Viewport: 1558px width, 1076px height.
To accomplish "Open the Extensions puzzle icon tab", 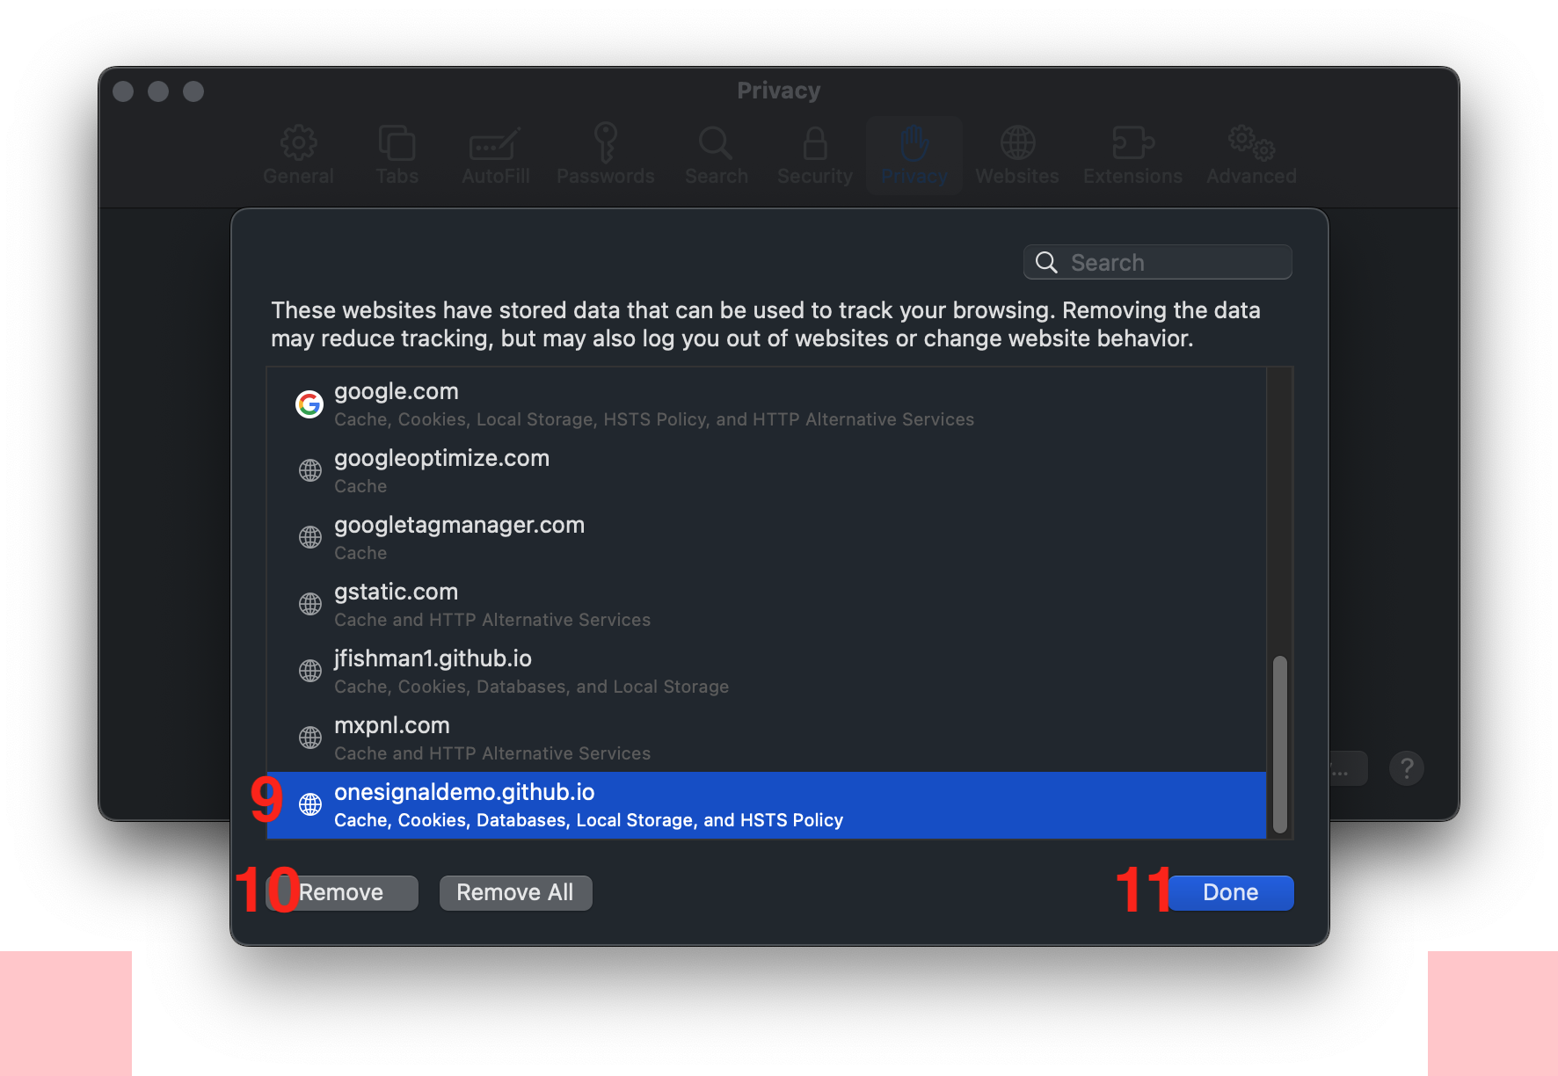I will pyautogui.click(x=1132, y=155).
